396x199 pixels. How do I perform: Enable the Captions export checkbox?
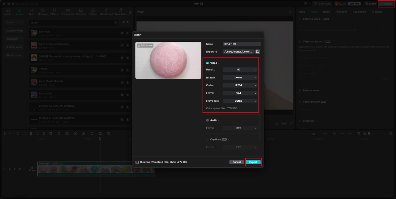(x=208, y=139)
